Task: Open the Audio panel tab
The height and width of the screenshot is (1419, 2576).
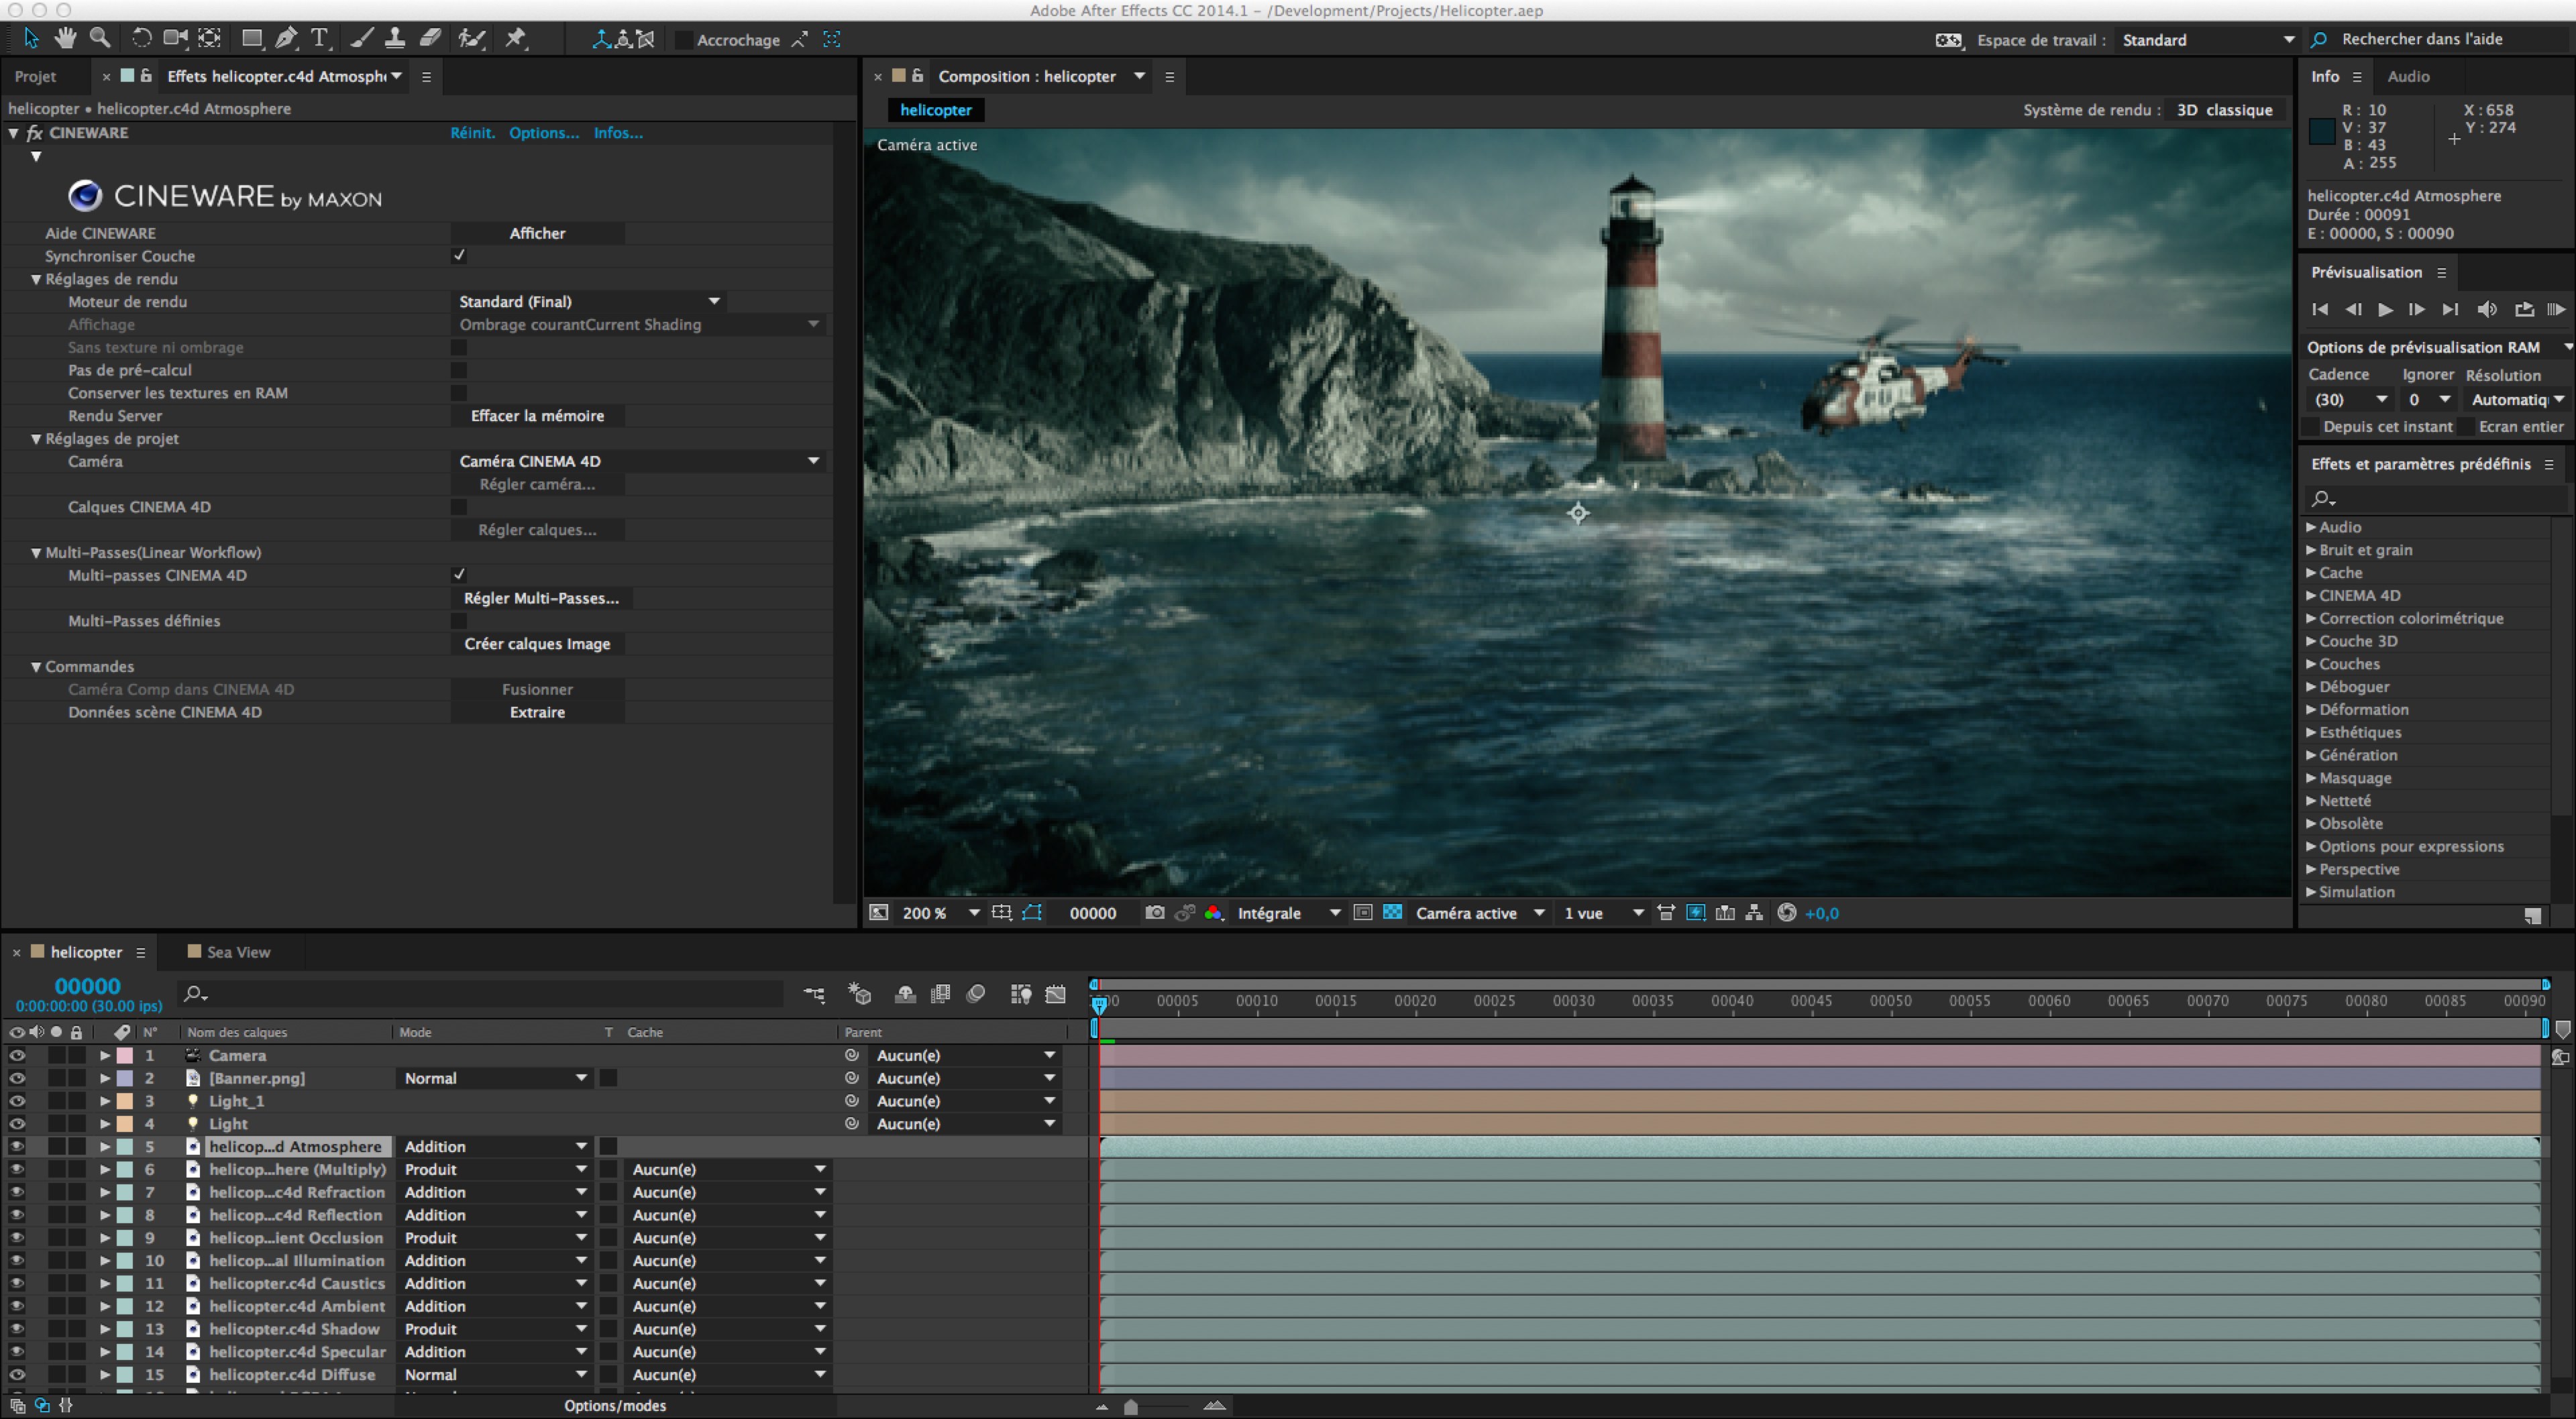Action: (x=2408, y=76)
